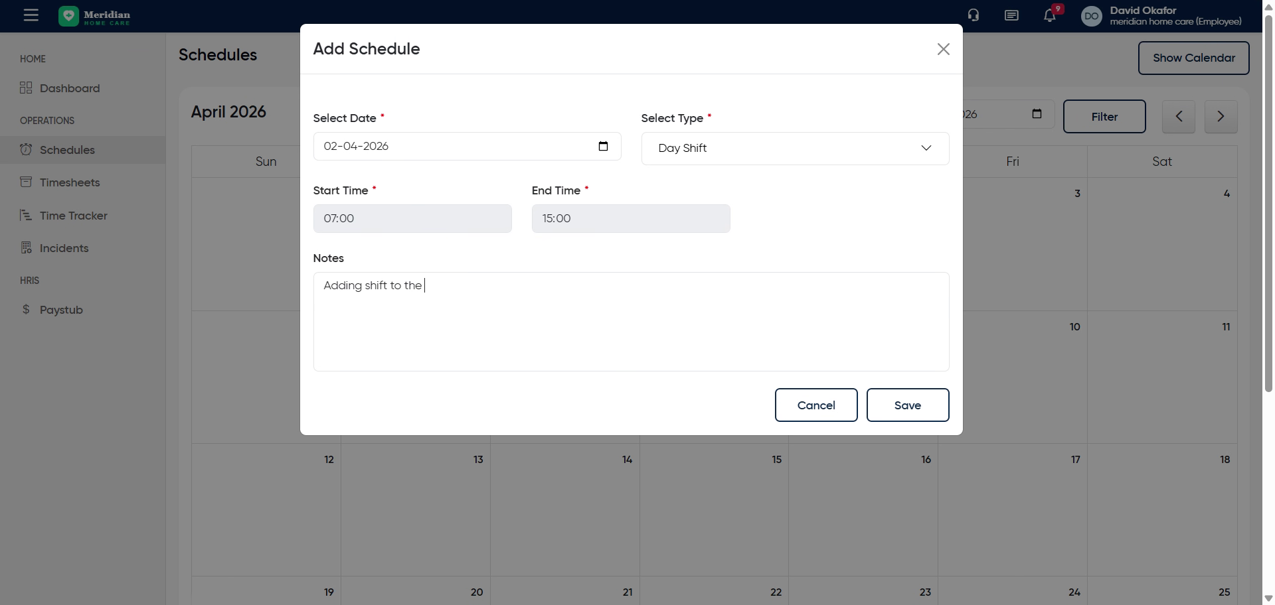Go to the next month arrow
The width and height of the screenshot is (1275, 605).
click(x=1221, y=117)
